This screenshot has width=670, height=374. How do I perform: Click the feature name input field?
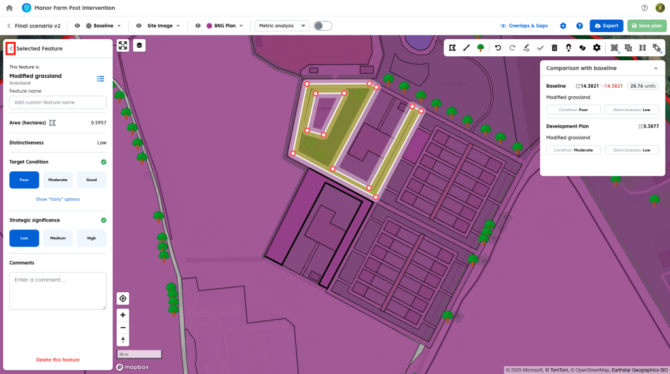58,103
